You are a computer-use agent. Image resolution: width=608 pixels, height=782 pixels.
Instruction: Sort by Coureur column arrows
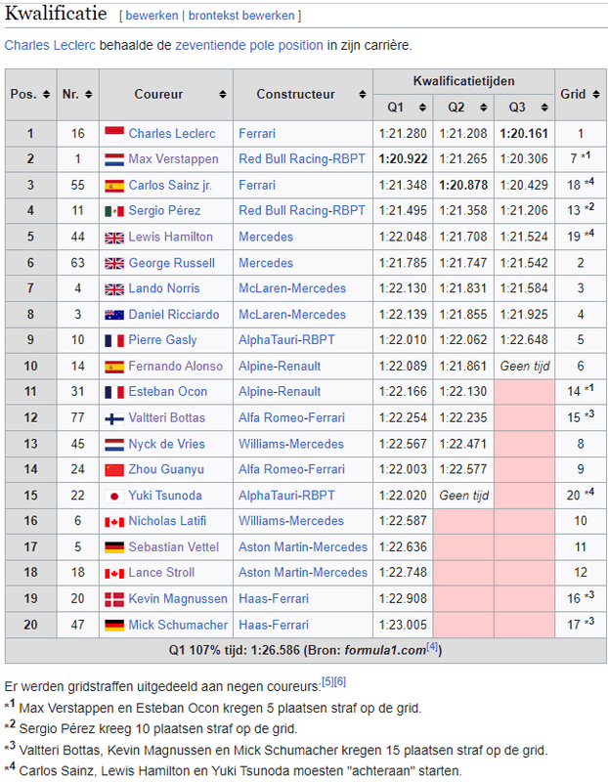(x=223, y=94)
